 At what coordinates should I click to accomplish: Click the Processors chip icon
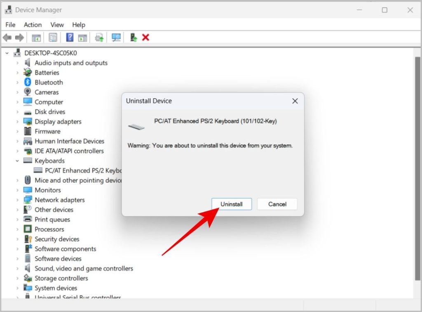(28, 229)
